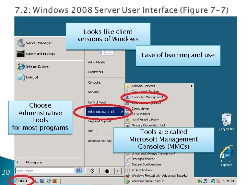Viewport: 247px width, 185px height.
Task: Select Recycle Bin on the desktop
Action: point(226,122)
